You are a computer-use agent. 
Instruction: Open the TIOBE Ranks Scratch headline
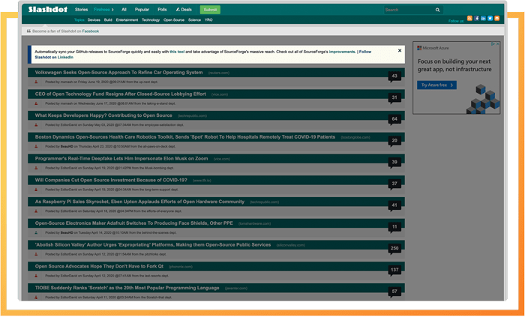tap(127, 288)
